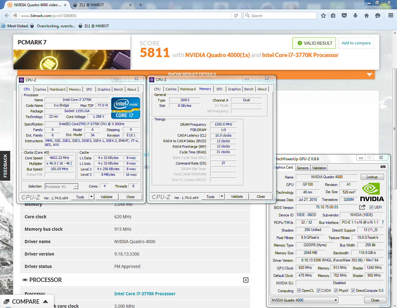Open the bookmarks list icon in toolbar

(333, 16)
